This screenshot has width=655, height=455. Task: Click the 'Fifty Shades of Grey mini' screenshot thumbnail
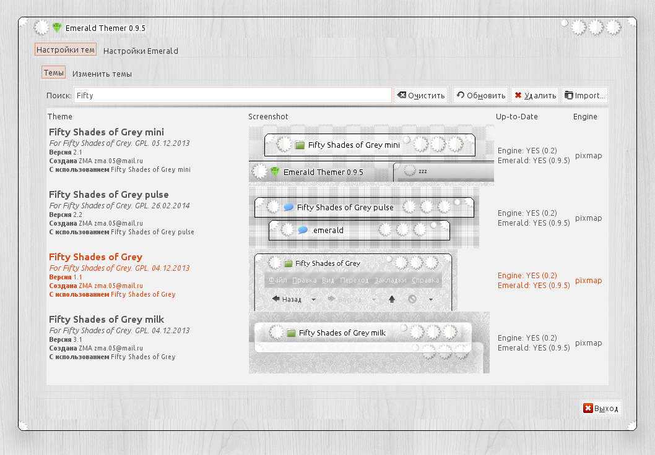[371, 155]
